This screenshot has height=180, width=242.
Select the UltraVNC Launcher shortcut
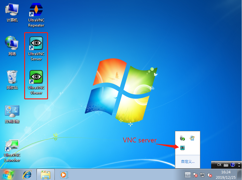12,151
